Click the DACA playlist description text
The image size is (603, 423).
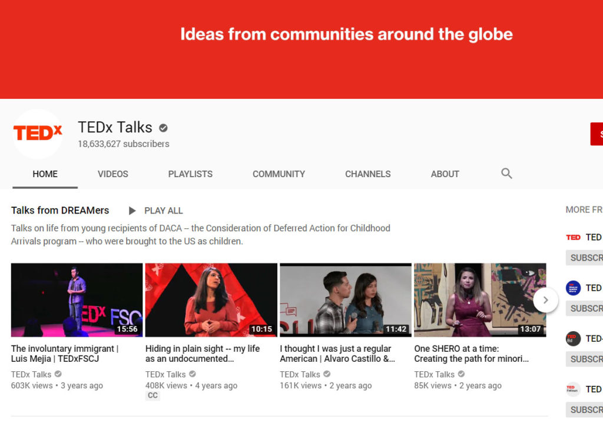tap(201, 235)
